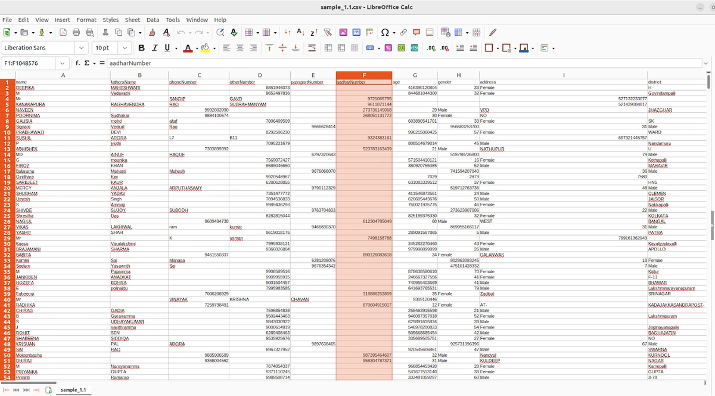Toggle the AutoFilter button

(327, 32)
